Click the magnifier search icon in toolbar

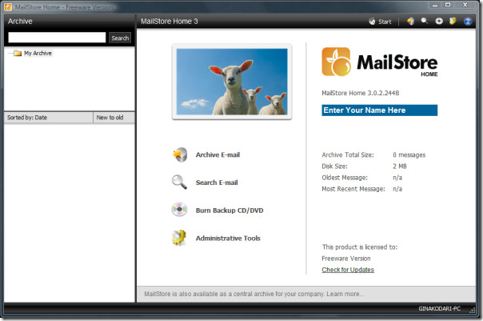(425, 21)
